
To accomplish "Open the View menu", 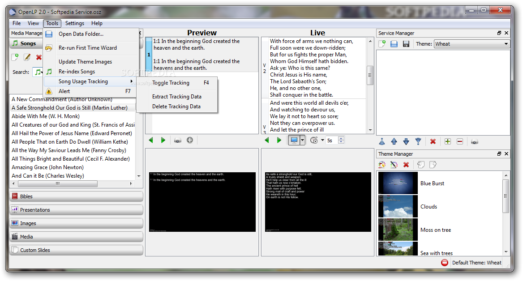I will (x=33, y=23).
